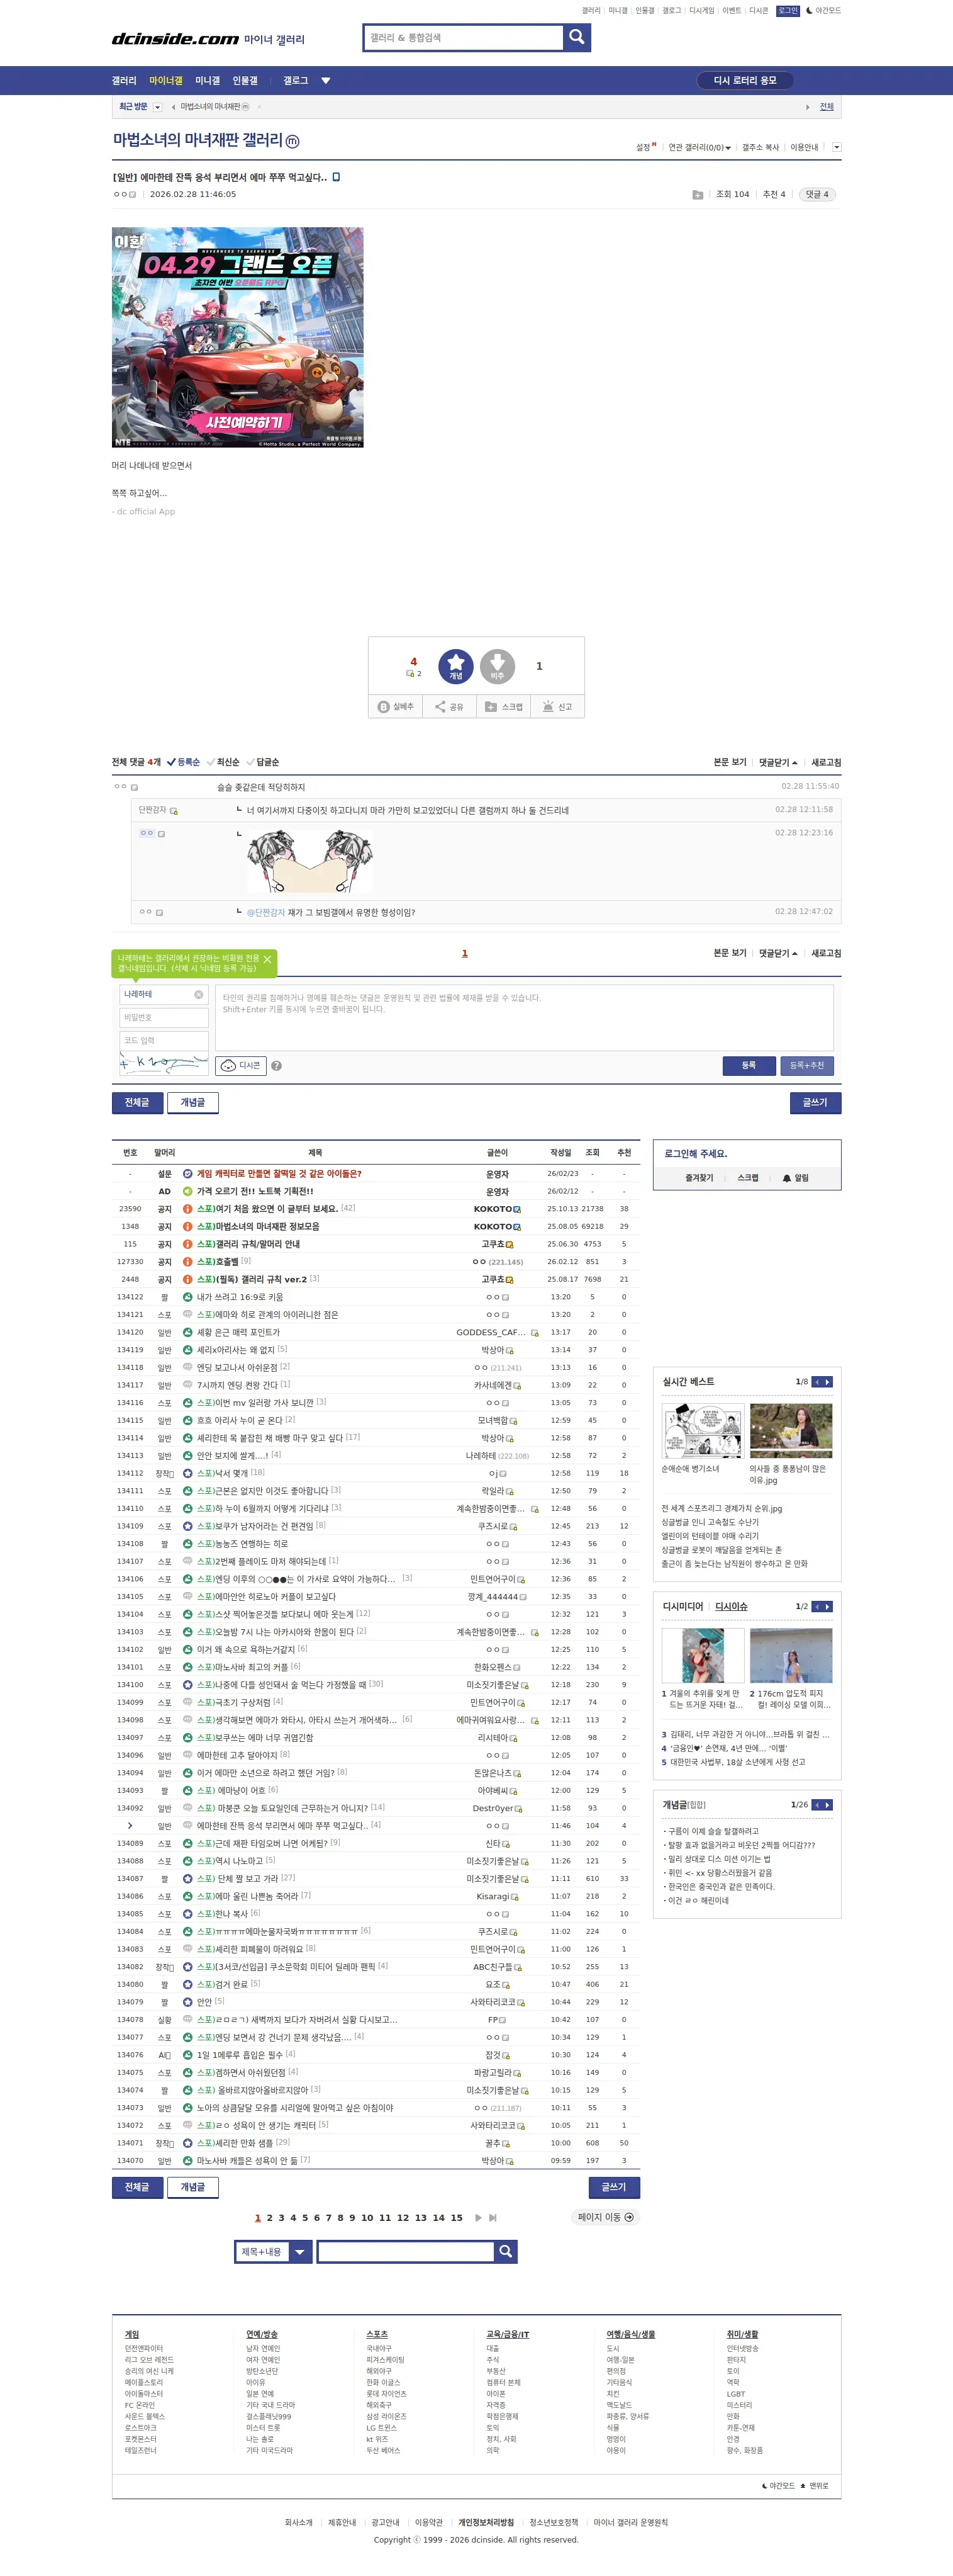Click the minor gallery ⓜ icon by gallery title
This screenshot has width=953, height=2576.
(293, 141)
